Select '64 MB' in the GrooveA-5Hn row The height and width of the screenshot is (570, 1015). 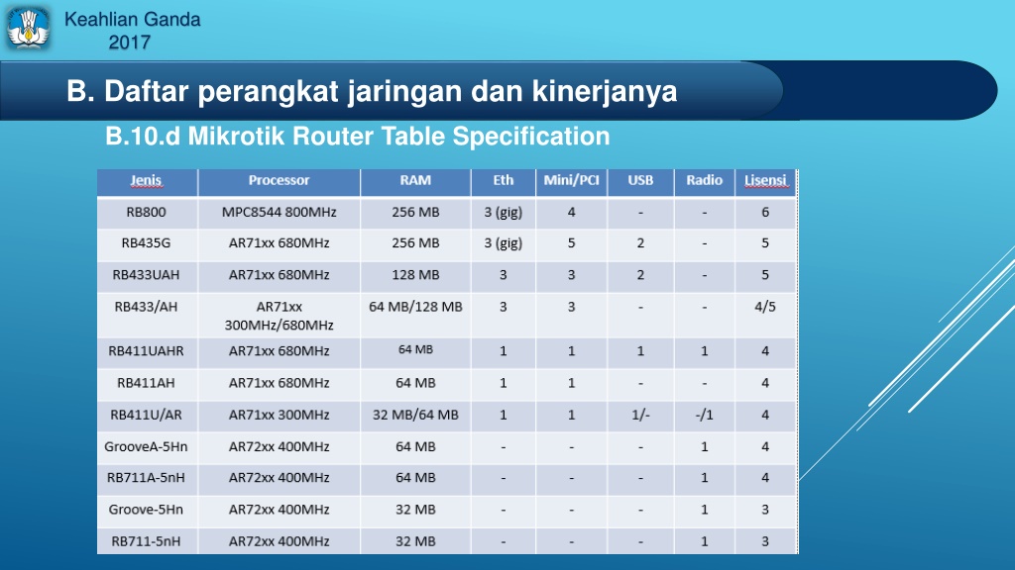[x=415, y=446]
